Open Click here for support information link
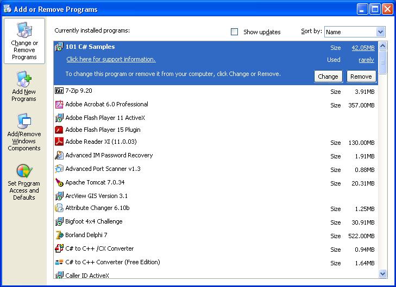Screen dimensions: 396x287 click(x=111, y=59)
